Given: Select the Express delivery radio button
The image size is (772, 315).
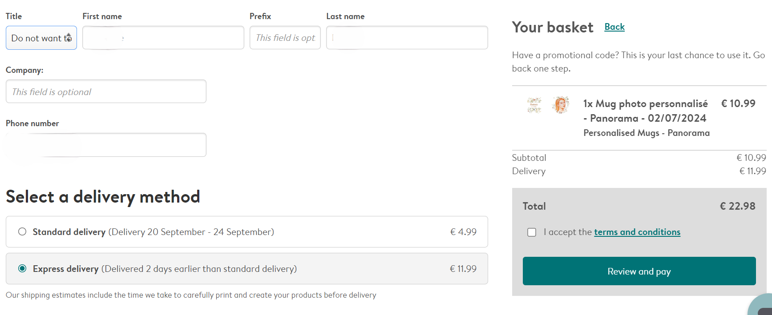Looking at the screenshot, I should pyautogui.click(x=22, y=269).
